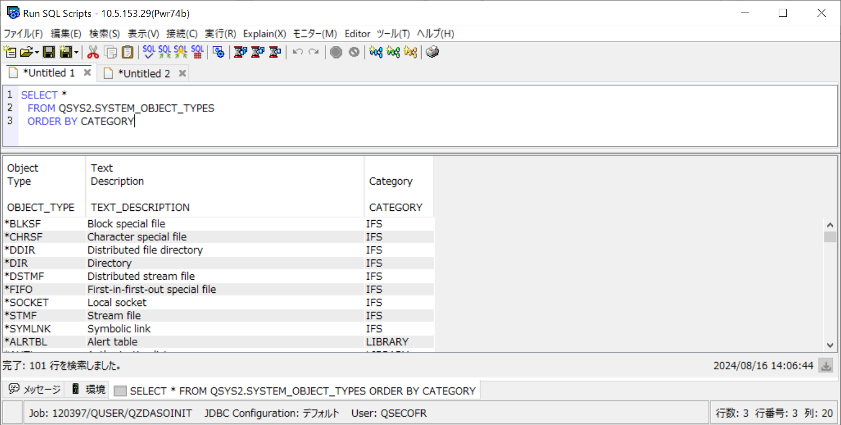This screenshot has width=841, height=425.
Task: Select the 'Distributed stream file' cell
Action: click(x=225, y=276)
